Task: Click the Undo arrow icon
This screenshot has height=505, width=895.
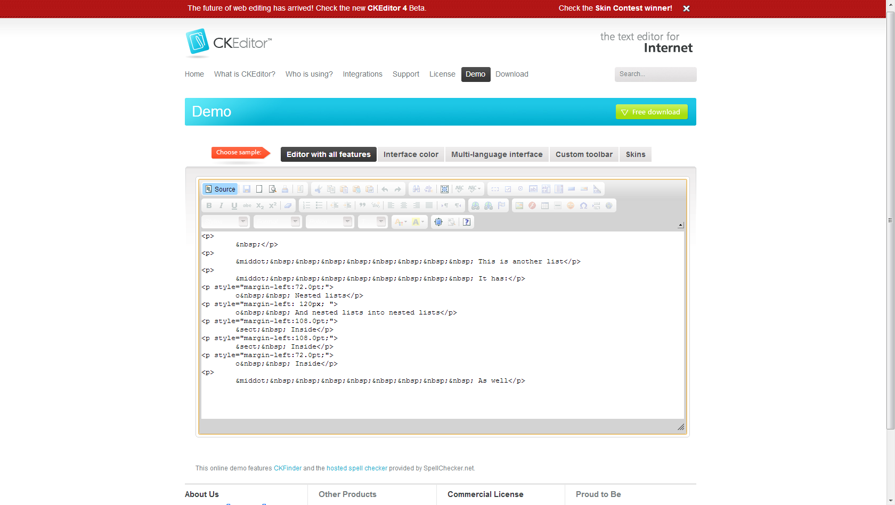Action: [385, 189]
